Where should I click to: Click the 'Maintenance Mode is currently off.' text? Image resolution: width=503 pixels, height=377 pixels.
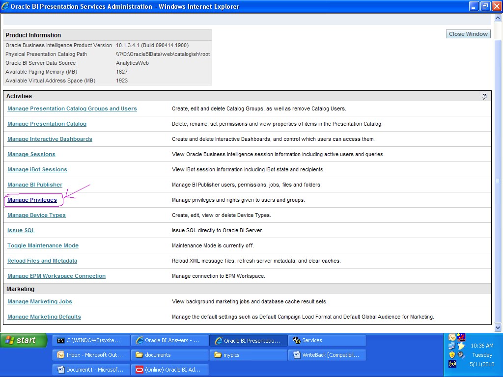point(213,245)
